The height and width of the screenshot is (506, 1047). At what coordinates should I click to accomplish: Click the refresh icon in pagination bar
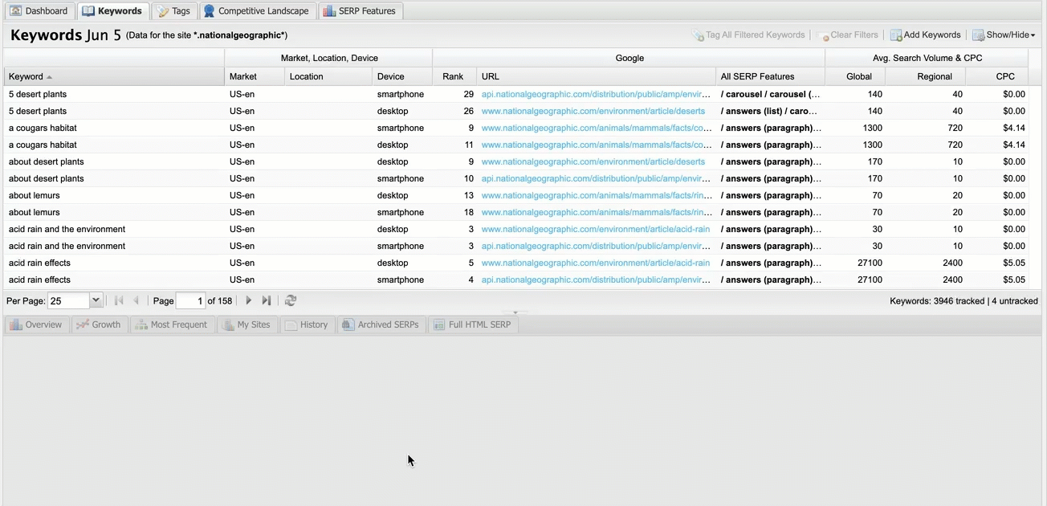291,300
